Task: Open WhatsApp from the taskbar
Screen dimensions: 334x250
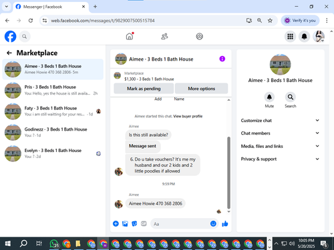Action: (54, 243)
